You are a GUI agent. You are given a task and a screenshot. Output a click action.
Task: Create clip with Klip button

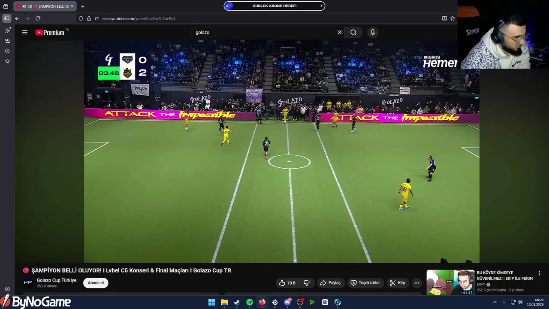point(398,283)
